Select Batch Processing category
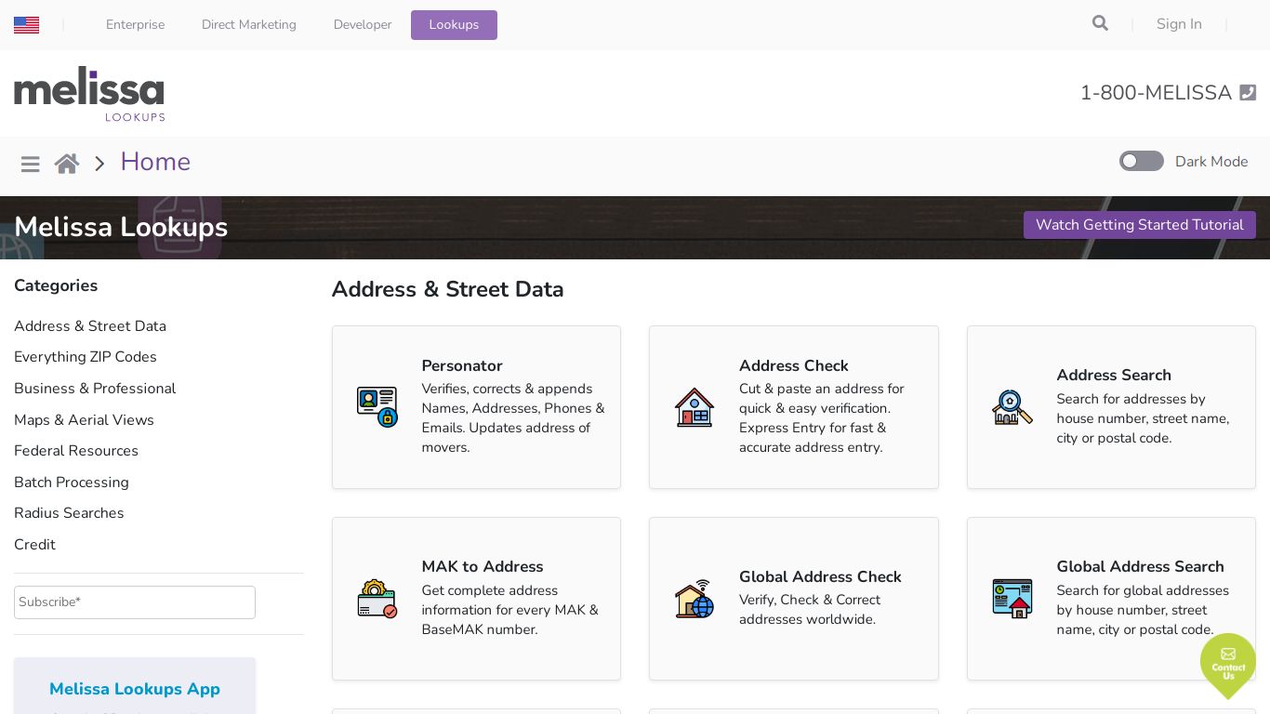Screen dimensions: 1270x714 tap(72, 483)
